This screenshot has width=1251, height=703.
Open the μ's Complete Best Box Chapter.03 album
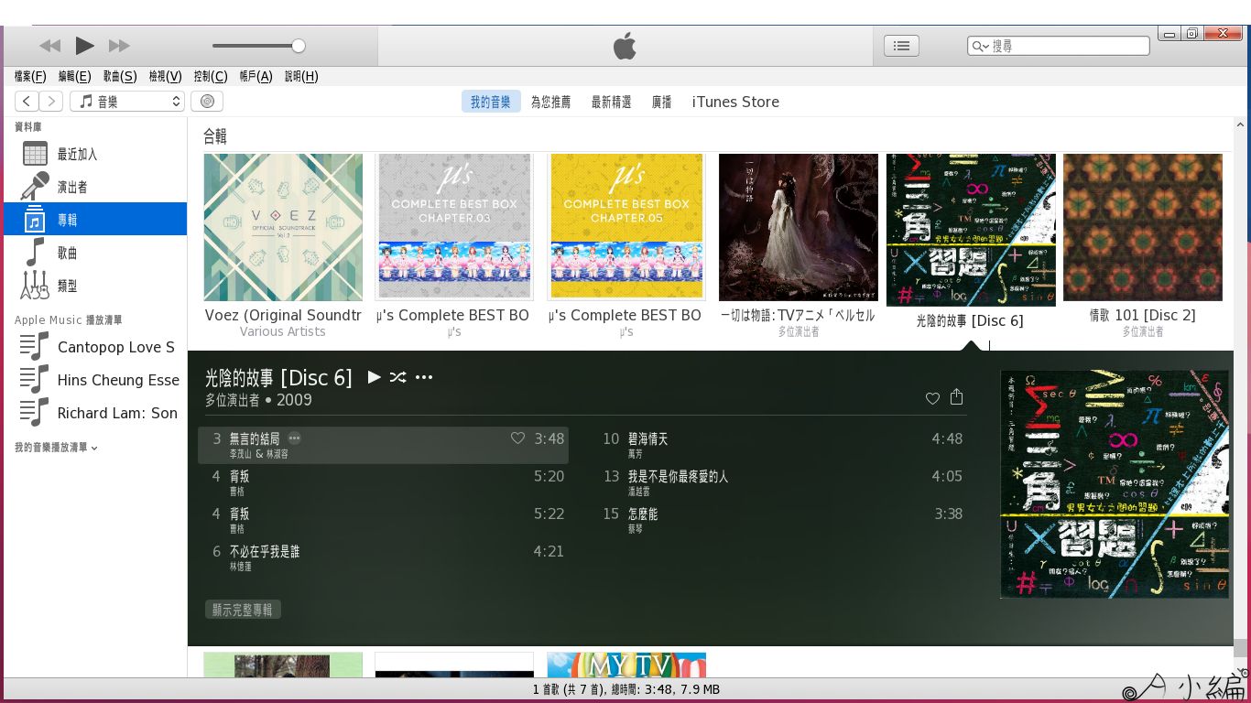(454, 227)
